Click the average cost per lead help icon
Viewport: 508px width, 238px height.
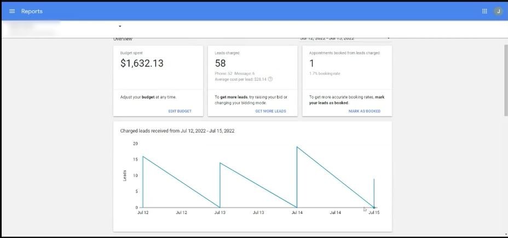coord(270,79)
